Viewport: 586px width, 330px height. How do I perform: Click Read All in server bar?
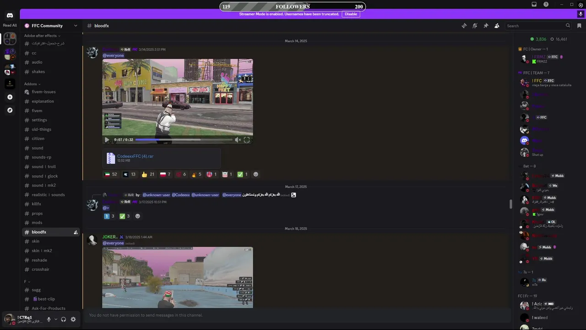(x=10, y=25)
